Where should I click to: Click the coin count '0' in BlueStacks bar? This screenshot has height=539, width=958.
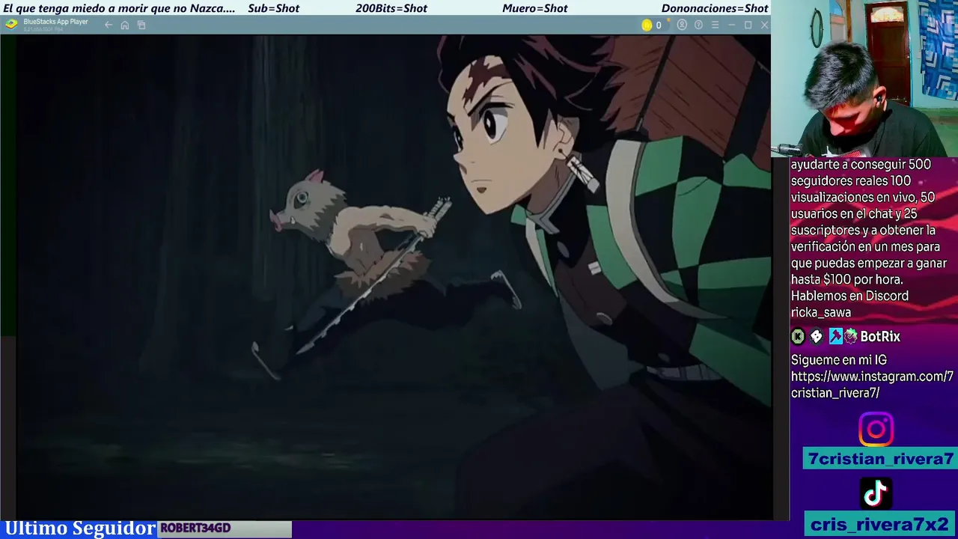[659, 25]
